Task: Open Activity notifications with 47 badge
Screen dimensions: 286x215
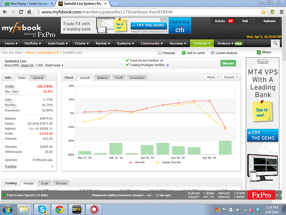Action: click(x=224, y=21)
